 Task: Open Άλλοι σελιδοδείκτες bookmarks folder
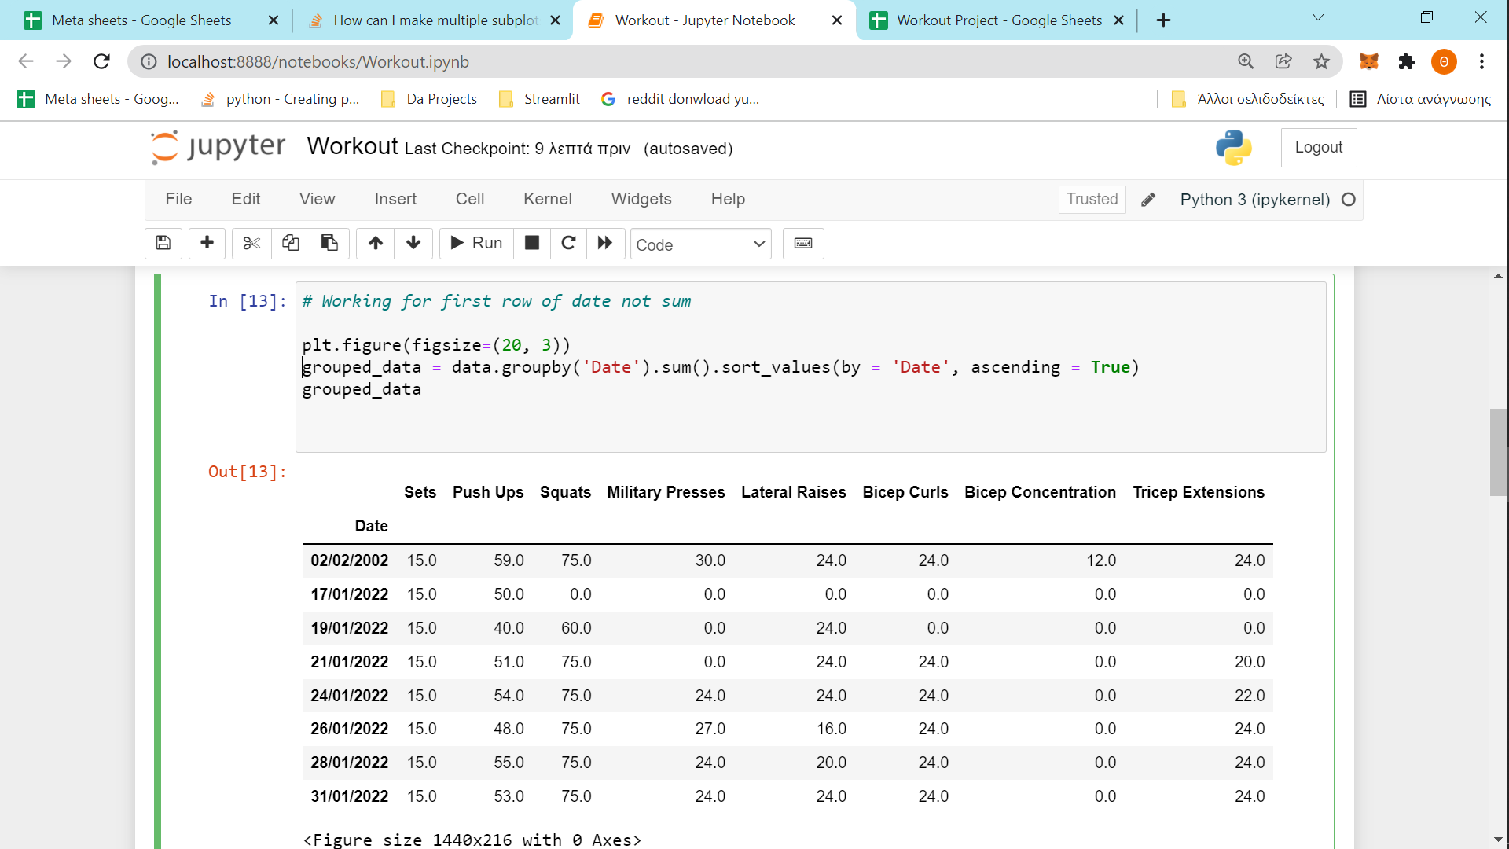(x=1248, y=99)
